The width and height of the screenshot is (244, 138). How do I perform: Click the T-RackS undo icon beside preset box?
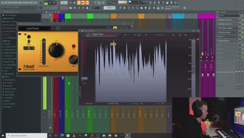[x=58, y=29]
